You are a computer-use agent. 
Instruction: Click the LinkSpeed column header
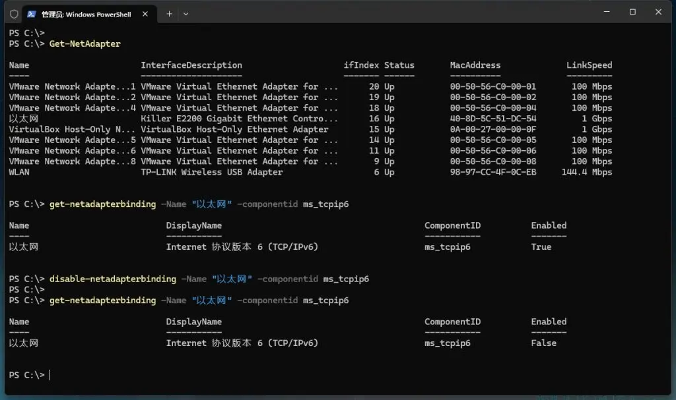pyautogui.click(x=589, y=65)
